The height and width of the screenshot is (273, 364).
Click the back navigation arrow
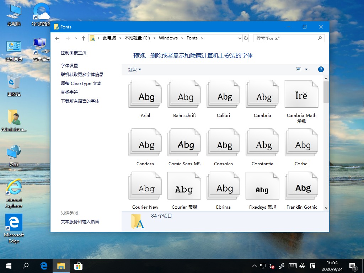(57, 38)
